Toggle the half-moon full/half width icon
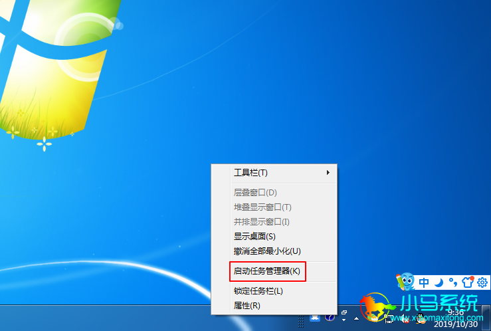Image resolution: width=491 pixels, height=331 pixels. pyautogui.click(x=439, y=282)
